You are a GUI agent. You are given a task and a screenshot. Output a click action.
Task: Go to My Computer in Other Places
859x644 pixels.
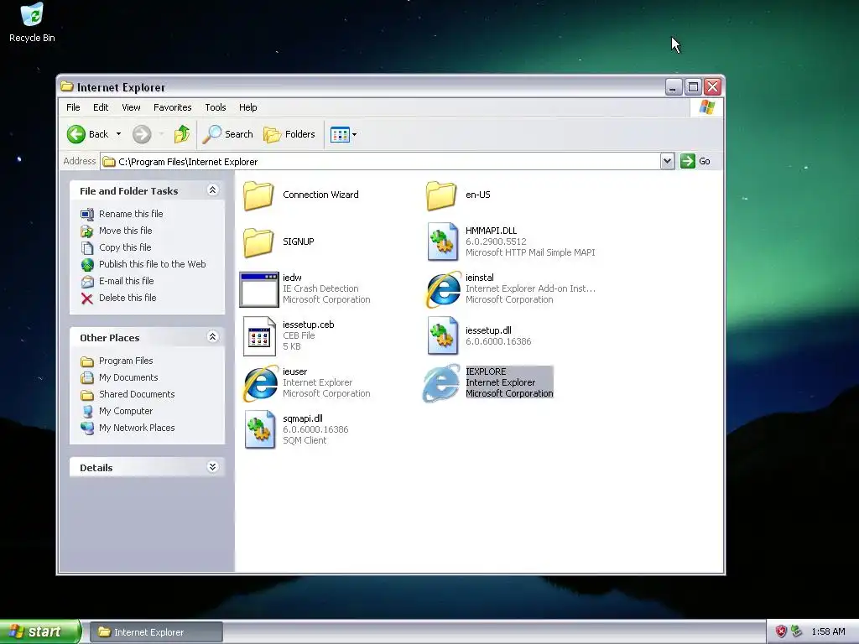point(126,411)
